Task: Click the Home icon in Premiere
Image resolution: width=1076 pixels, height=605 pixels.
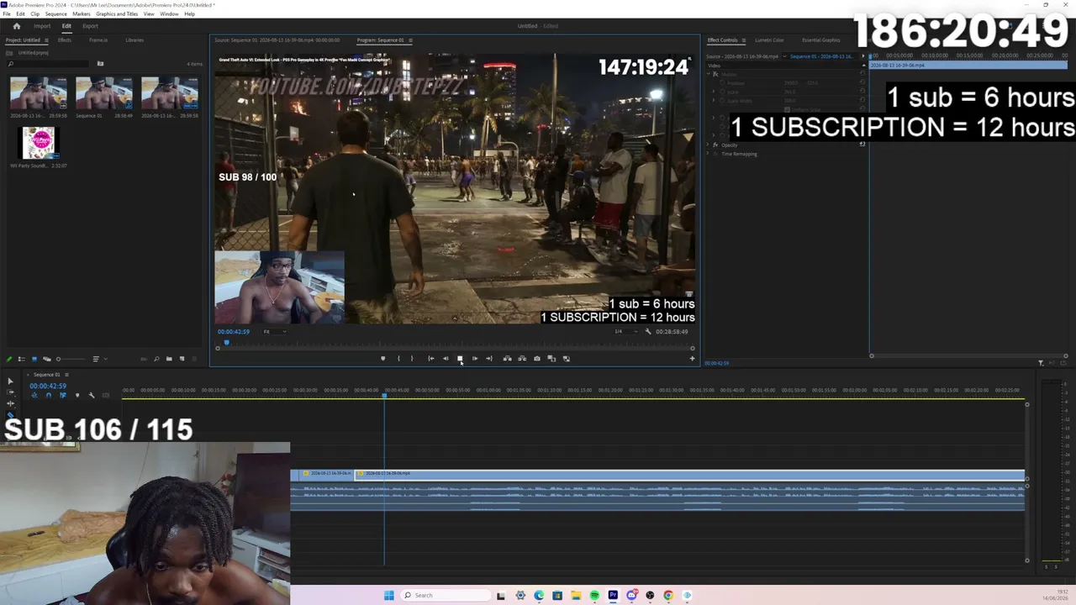Action: [16, 26]
